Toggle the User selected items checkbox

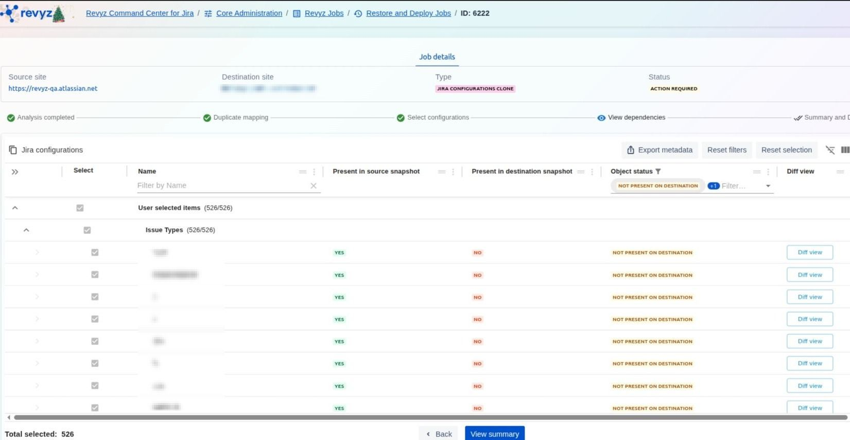click(x=80, y=208)
